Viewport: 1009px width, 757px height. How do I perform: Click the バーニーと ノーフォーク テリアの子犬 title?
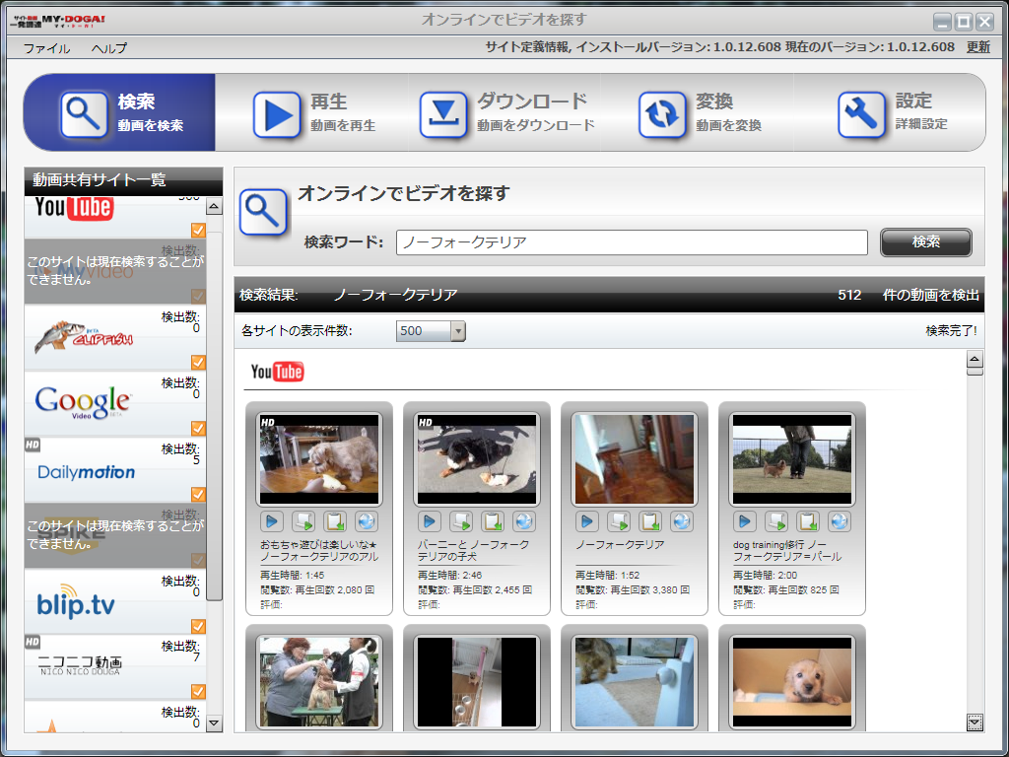tap(474, 550)
